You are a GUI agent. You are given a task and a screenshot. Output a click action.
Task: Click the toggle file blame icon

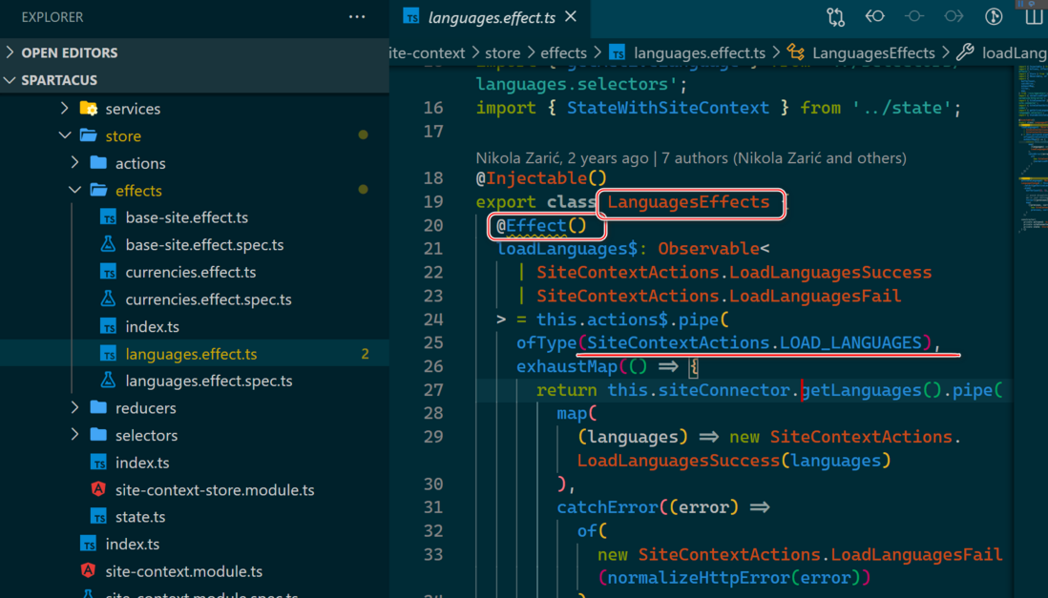(x=914, y=17)
